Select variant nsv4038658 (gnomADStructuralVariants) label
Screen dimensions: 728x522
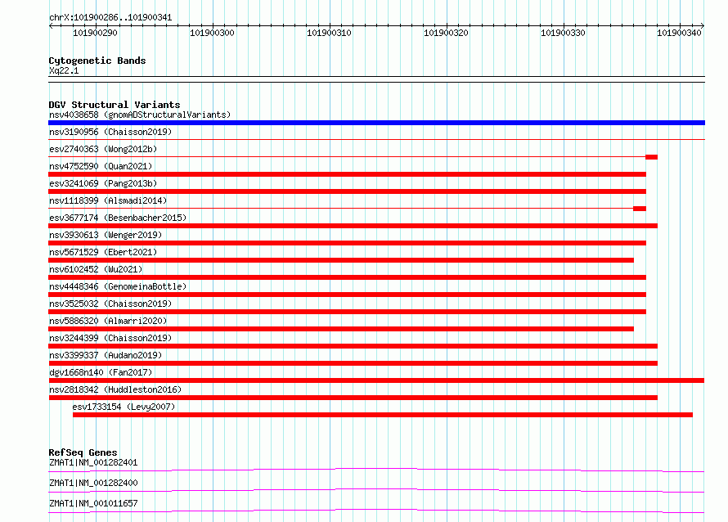coord(140,115)
